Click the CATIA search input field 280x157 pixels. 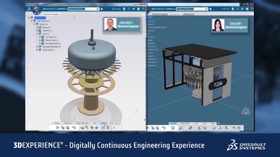click(199, 9)
